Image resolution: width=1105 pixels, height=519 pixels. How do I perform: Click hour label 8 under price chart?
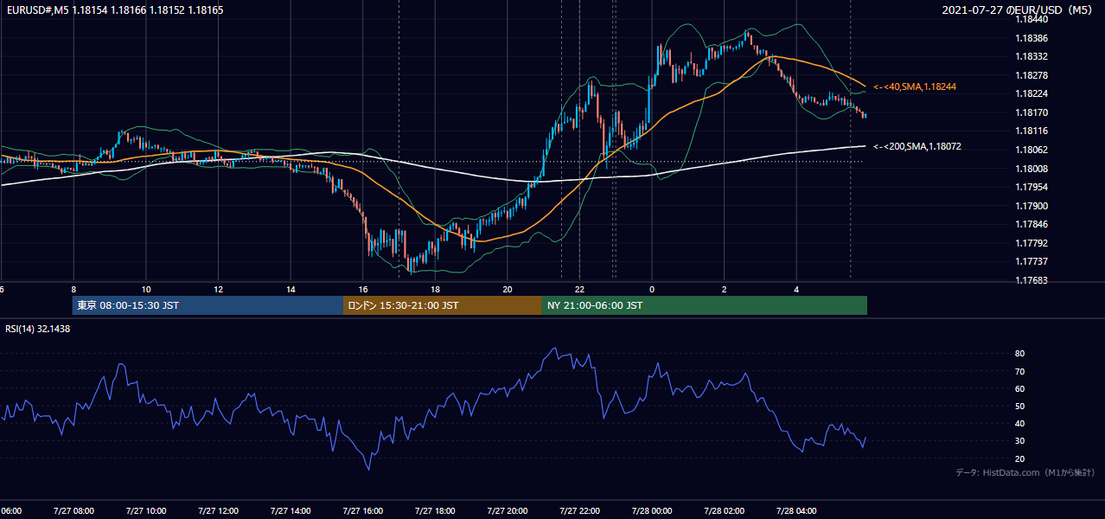coord(73,289)
